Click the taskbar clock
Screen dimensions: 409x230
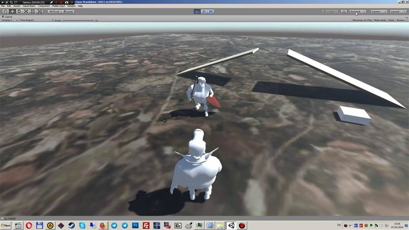point(397,226)
